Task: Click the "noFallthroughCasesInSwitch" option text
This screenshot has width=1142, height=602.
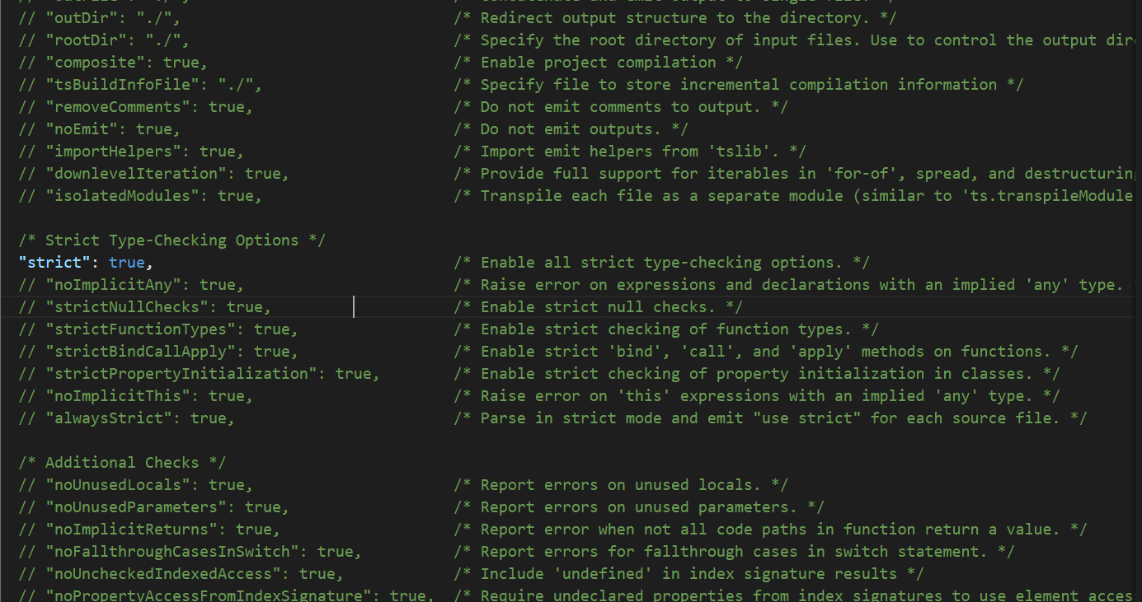Action: pyautogui.click(x=190, y=552)
